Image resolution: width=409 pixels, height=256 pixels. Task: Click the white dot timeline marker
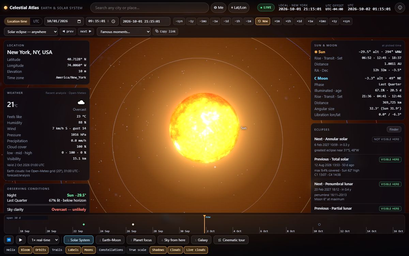(133, 224)
